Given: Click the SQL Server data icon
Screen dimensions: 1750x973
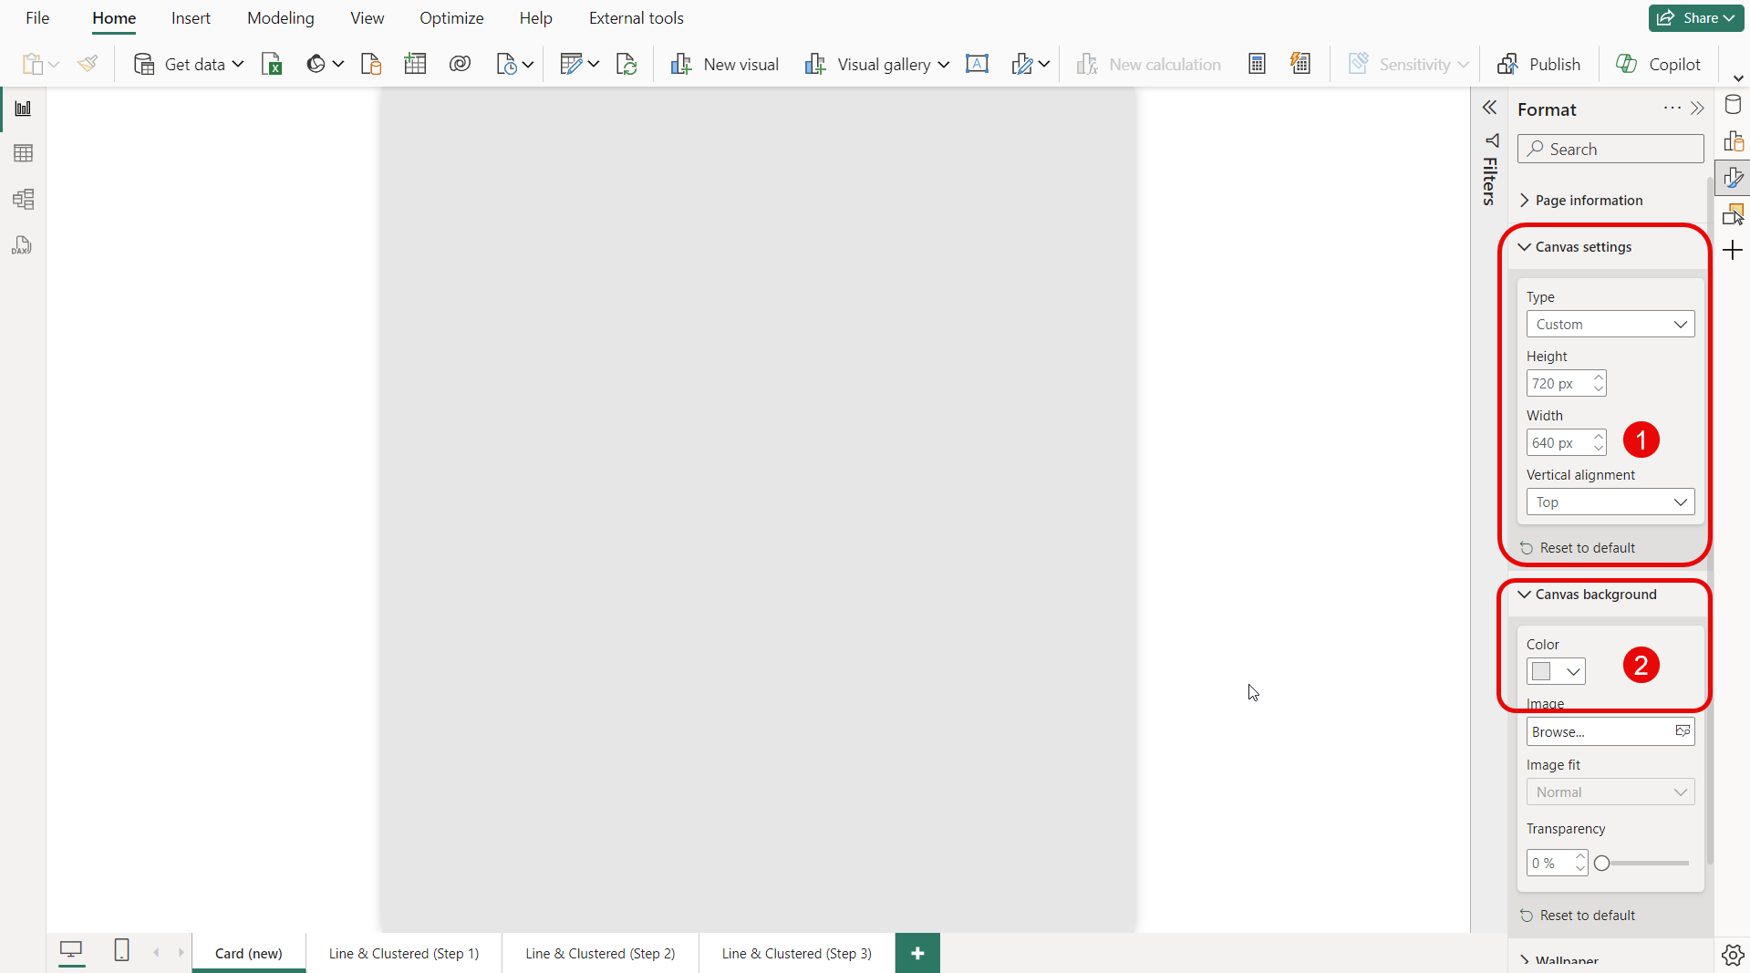Looking at the screenshot, I should click(370, 64).
